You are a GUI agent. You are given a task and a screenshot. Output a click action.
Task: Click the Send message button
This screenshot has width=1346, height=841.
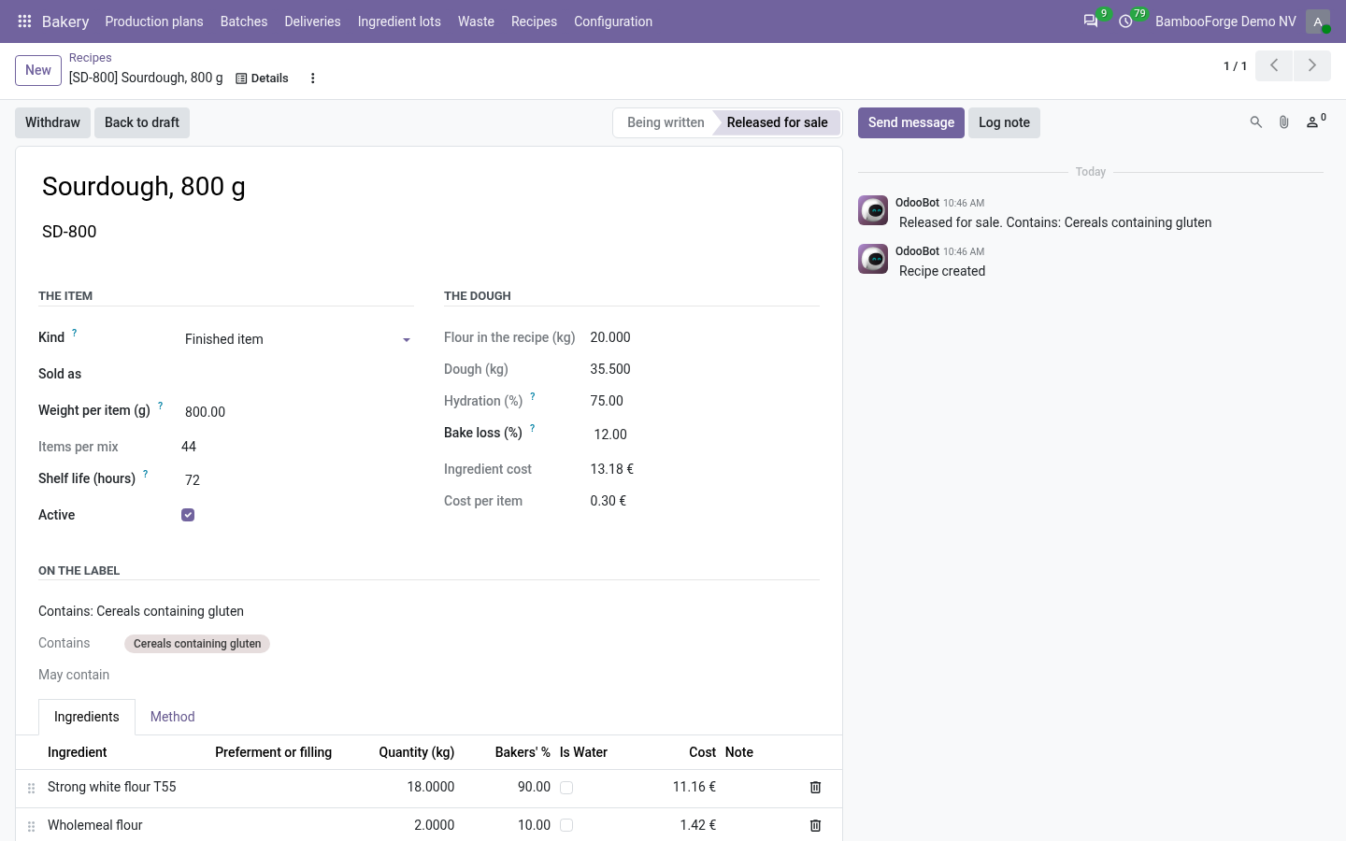click(x=911, y=122)
